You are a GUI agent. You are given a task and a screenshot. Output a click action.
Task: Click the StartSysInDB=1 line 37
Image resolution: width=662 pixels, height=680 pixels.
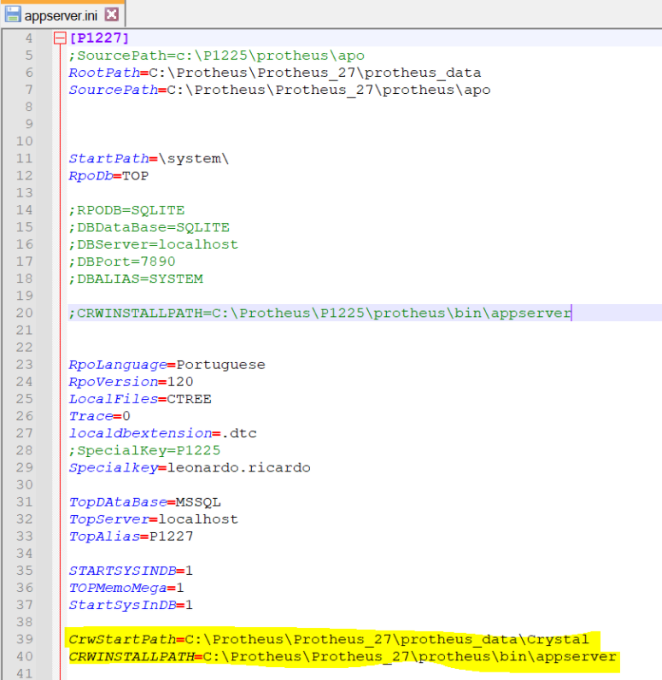click(x=131, y=605)
